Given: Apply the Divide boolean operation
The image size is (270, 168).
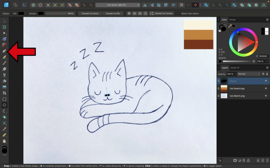Looking at the screenshot, I should point(234,5).
